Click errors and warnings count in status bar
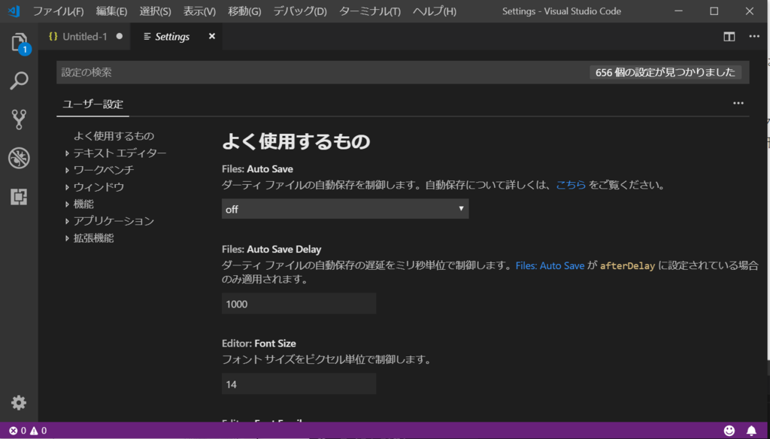This screenshot has width=770, height=439. pos(28,431)
